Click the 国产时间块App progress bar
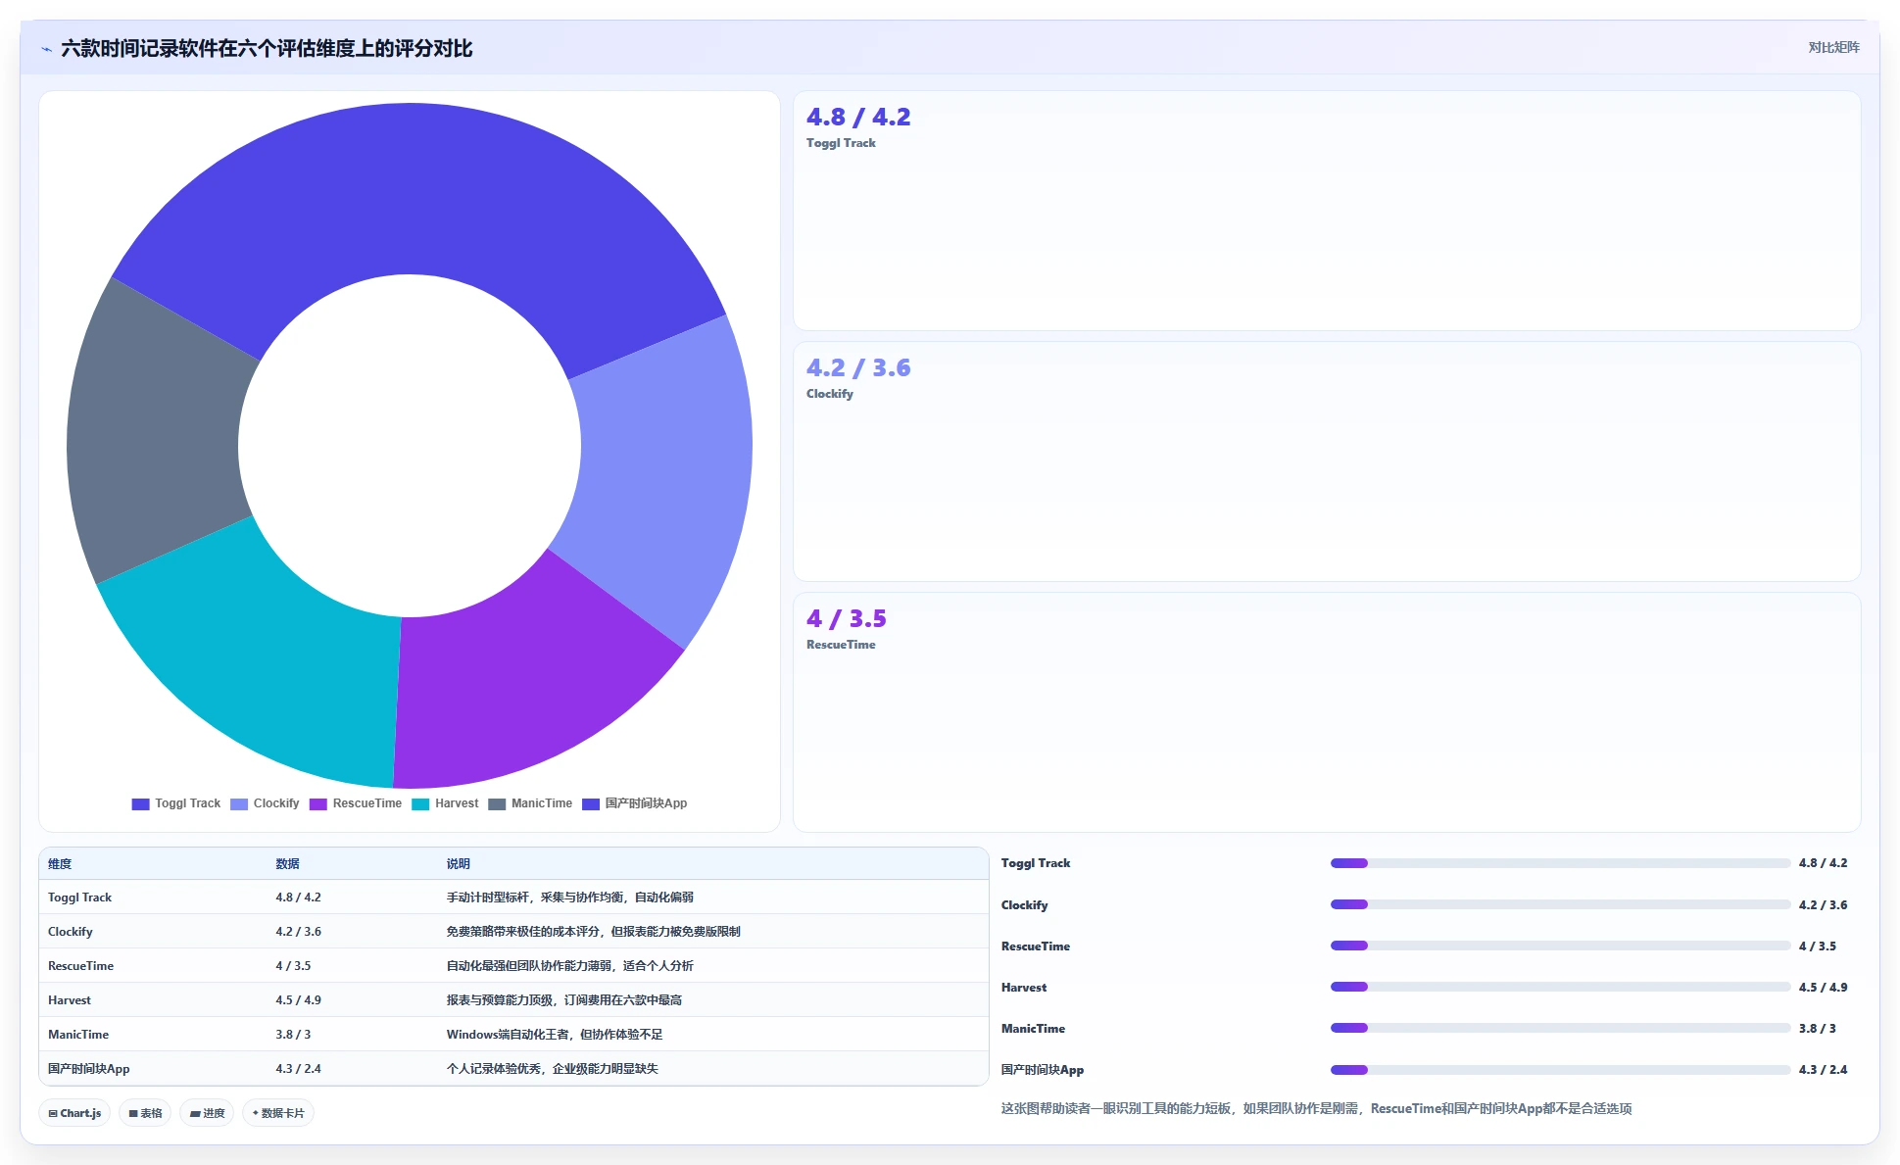 (1560, 1070)
